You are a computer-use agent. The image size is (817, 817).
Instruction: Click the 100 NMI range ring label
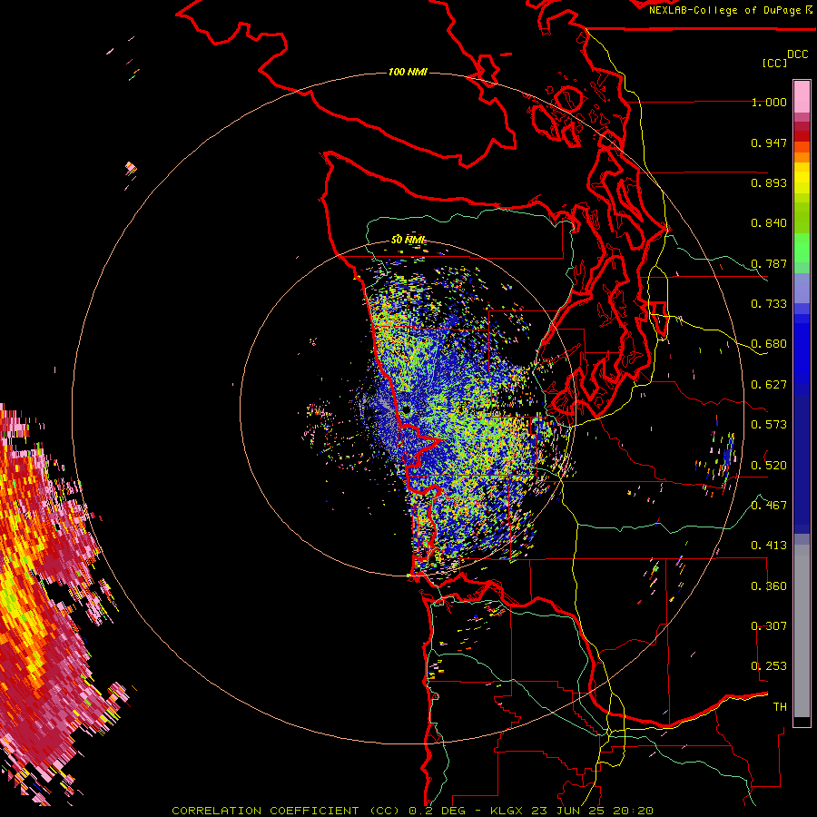tap(408, 72)
